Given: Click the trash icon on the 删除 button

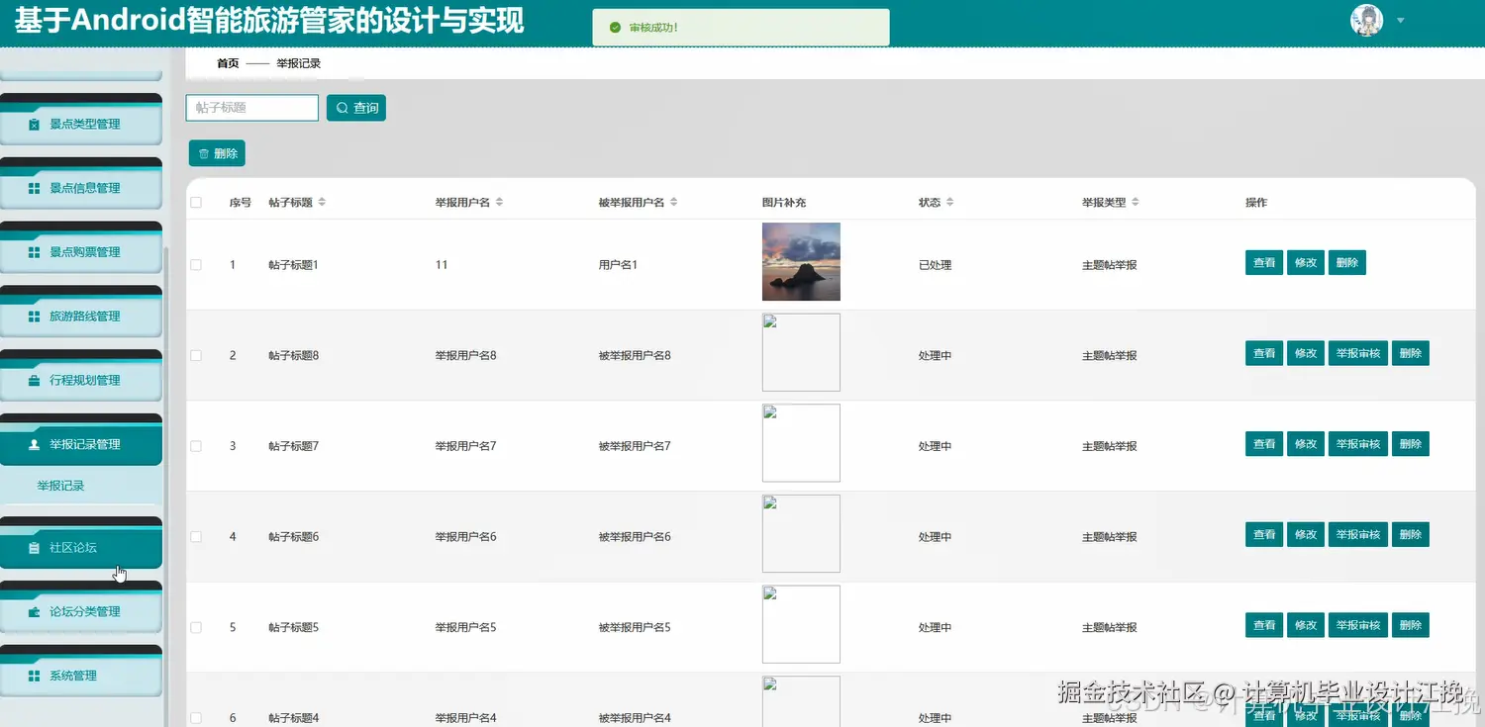Looking at the screenshot, I should tap(205, 153).
